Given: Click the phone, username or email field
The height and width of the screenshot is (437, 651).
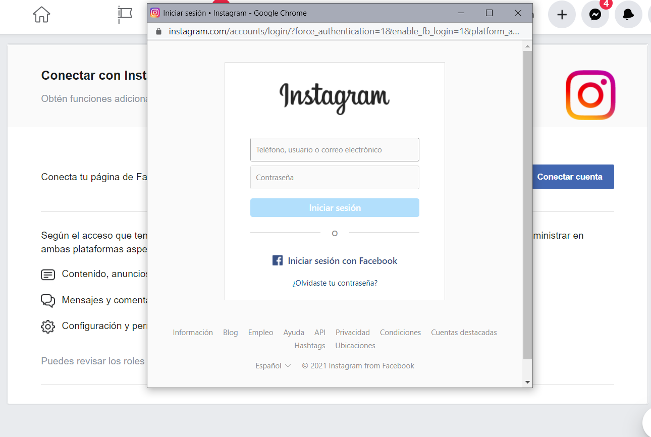Looking at the screenshot, I should [x=335, y=150].
